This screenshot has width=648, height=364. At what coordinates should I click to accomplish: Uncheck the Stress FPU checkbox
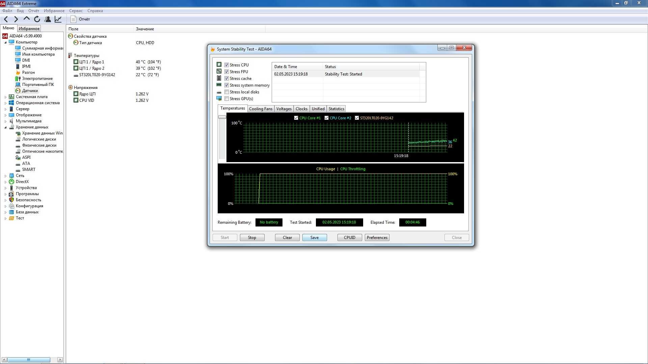(227, 72)
